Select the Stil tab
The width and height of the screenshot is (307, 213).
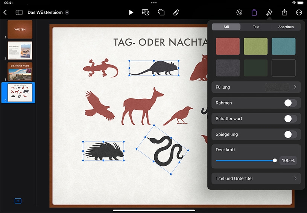[x=226, y=27]
